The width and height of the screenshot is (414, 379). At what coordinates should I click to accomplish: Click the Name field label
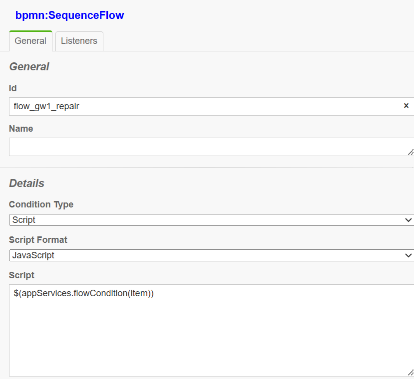(21, 129)
